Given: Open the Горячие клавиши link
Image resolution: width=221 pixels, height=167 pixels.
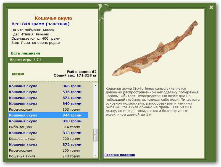Looking at the screenshot, I should (120, 155).
